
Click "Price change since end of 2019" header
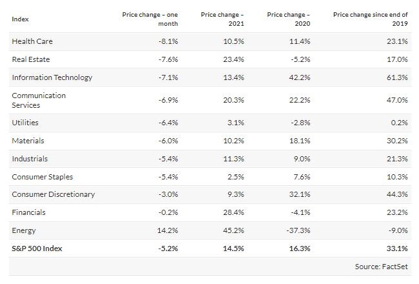pyautogui.click(x=370, y=19)
